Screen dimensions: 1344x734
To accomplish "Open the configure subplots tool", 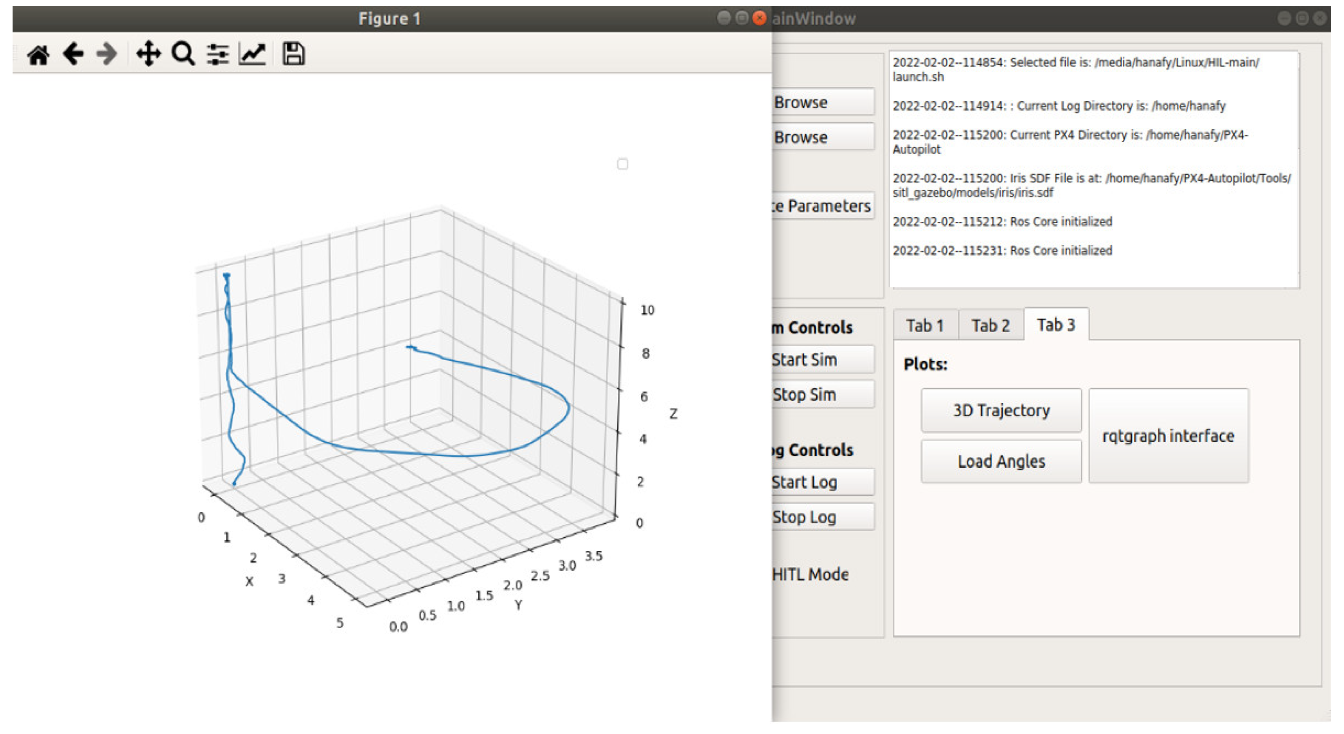I will coord(217,54).
